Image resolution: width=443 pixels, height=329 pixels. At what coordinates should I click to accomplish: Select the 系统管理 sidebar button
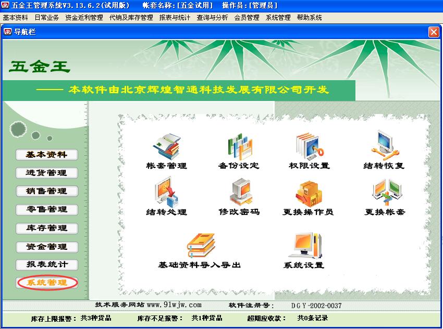pyautogui.click(x=46, y=283)
